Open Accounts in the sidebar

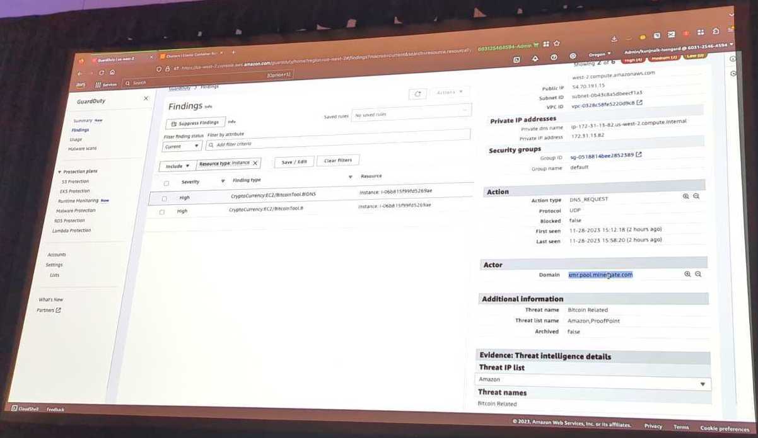tap(56, 255)
